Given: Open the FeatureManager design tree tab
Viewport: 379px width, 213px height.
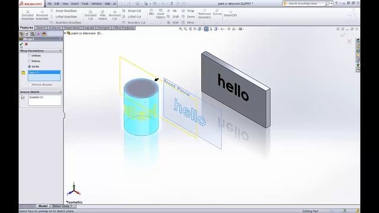Looking at the screenshot, I should [x=22, y=34].
